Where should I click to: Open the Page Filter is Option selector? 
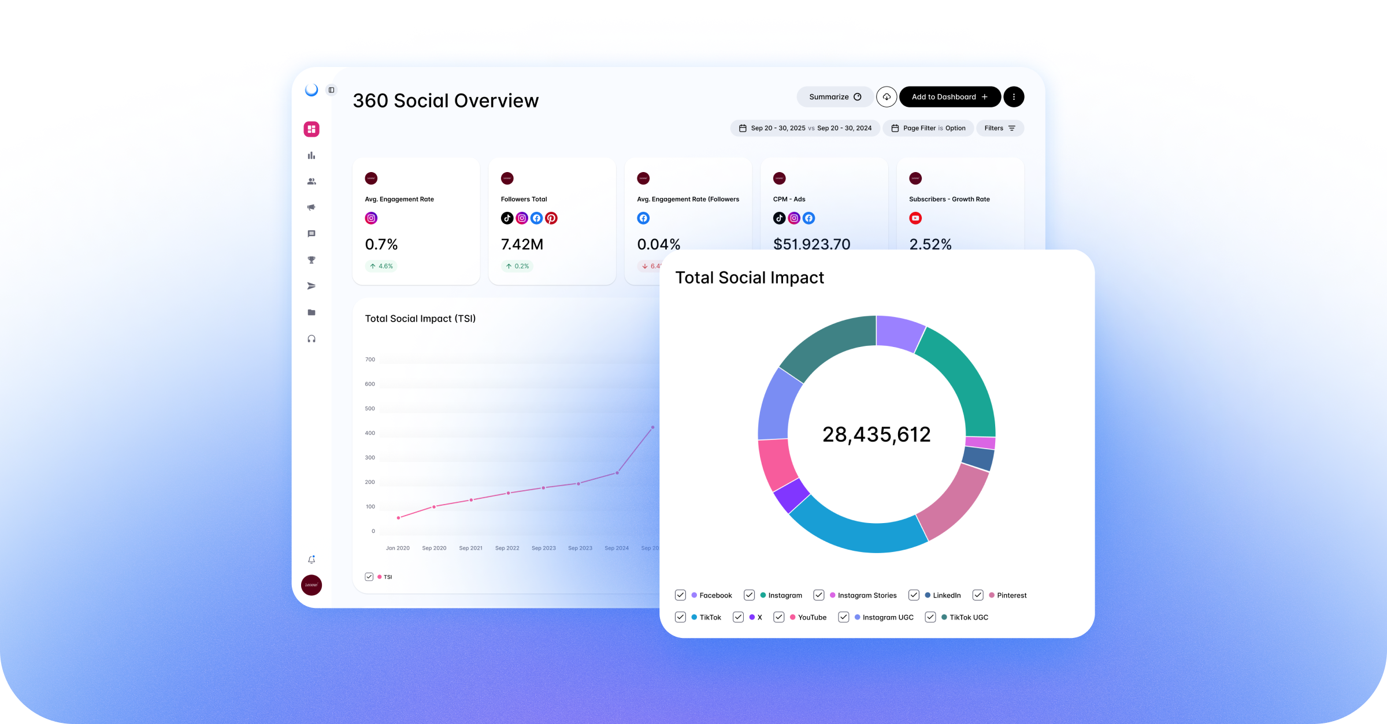(928, 128)
